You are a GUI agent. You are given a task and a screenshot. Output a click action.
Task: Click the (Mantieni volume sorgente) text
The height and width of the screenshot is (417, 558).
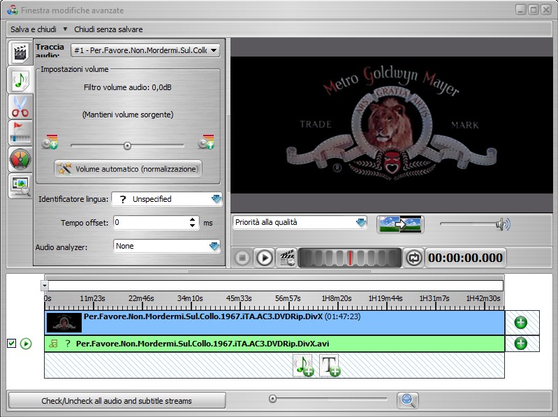pyautogui.click(x=128, y=115)
